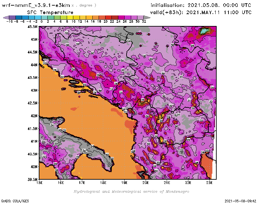Click the timestamp '2021-05-08-09:42'
The height and width of the screenshot is (203, 263).
click(240, 201)
